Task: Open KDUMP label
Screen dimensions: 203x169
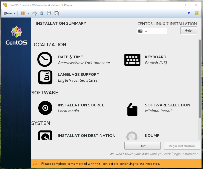Action: point(152,136)
